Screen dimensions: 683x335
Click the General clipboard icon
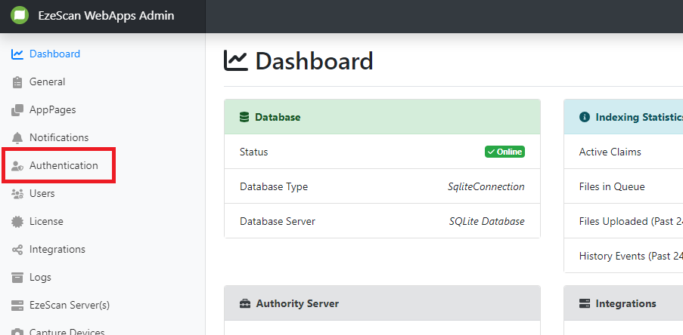click(x=17, y=82)
